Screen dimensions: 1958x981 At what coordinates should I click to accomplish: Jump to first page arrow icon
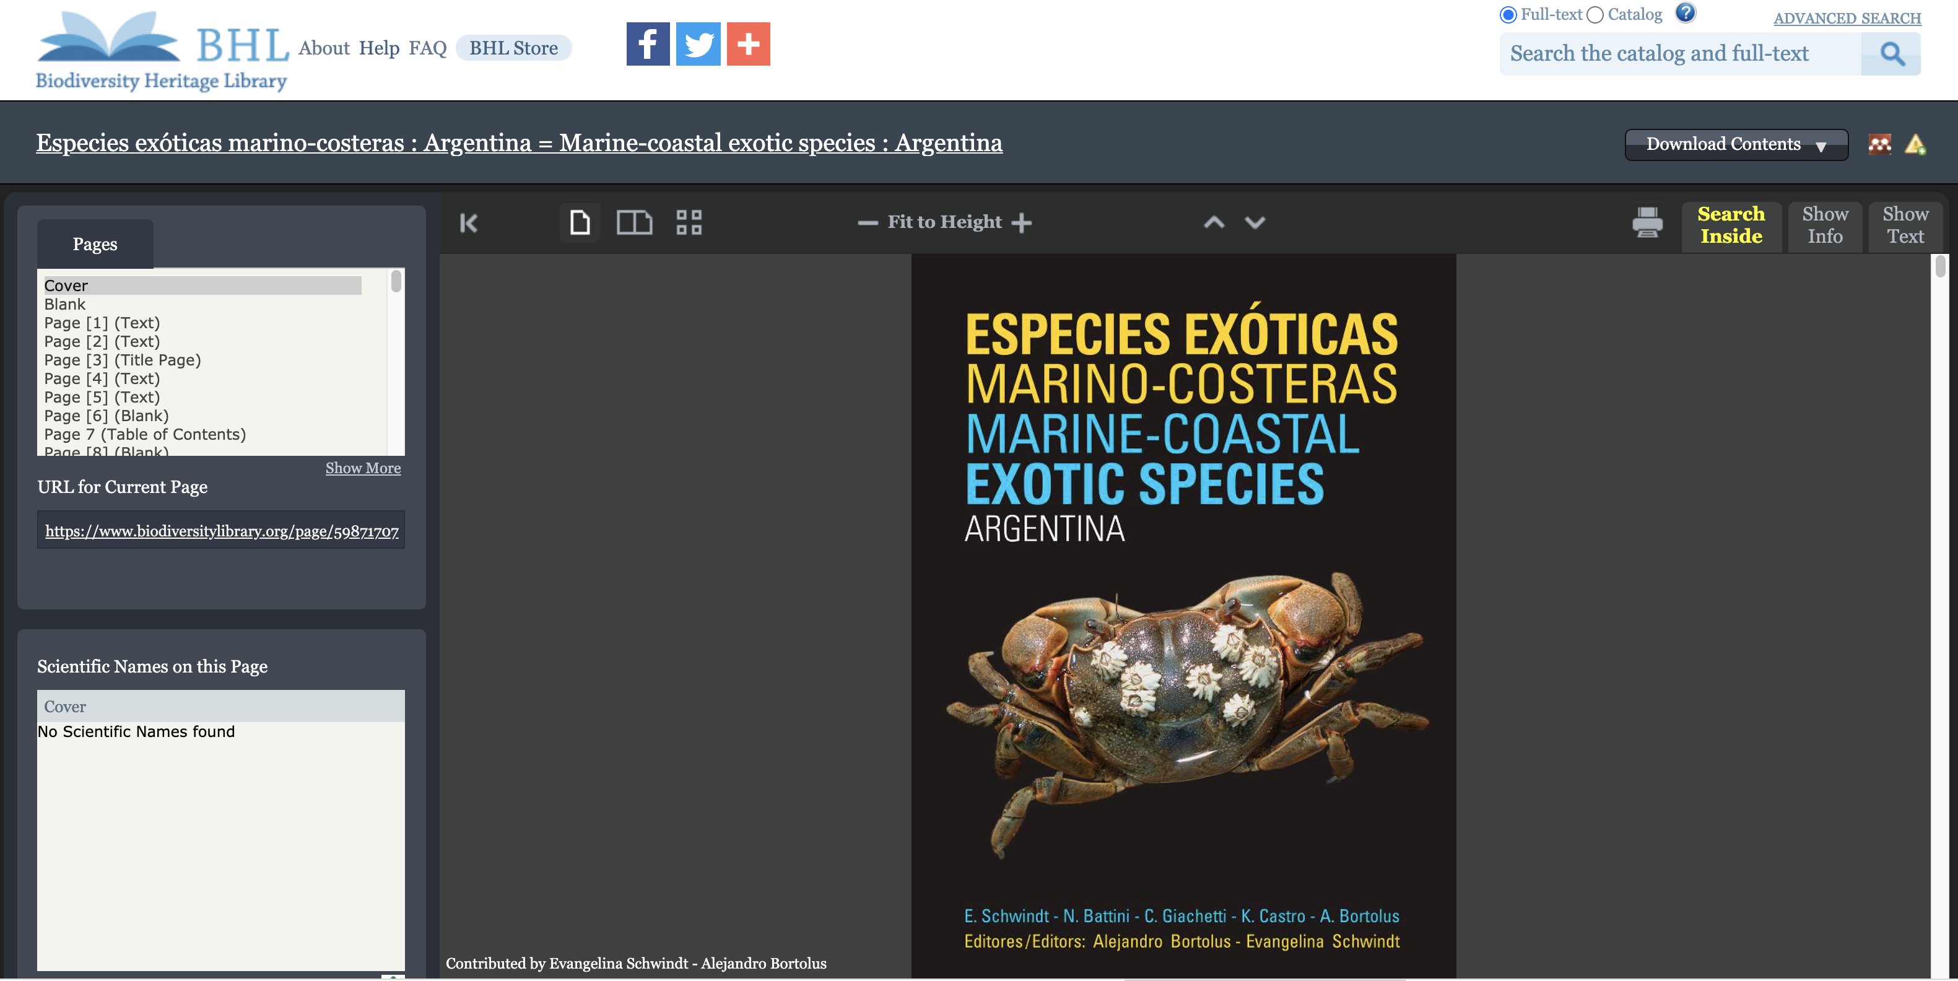pos(469,223)
